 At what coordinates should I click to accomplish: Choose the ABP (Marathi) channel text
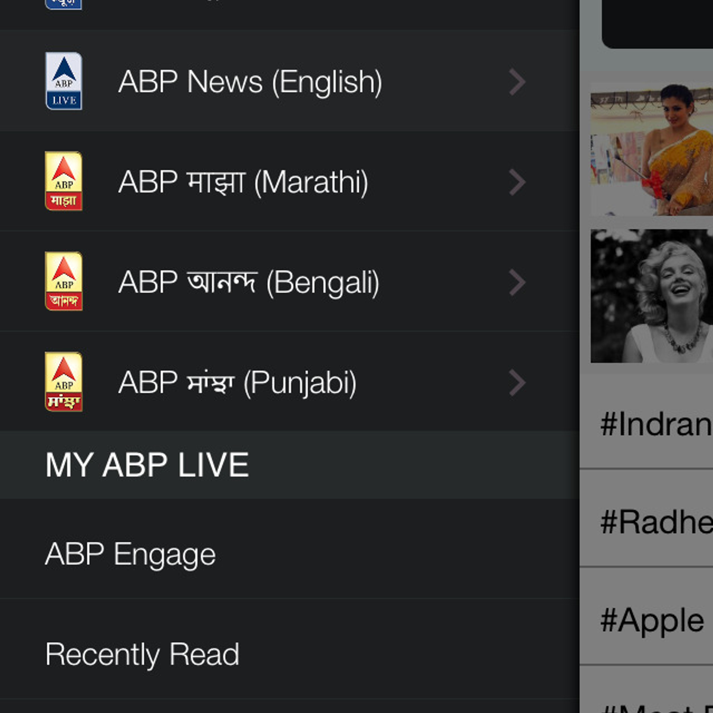pyautogui.click(x=243, y=182)
